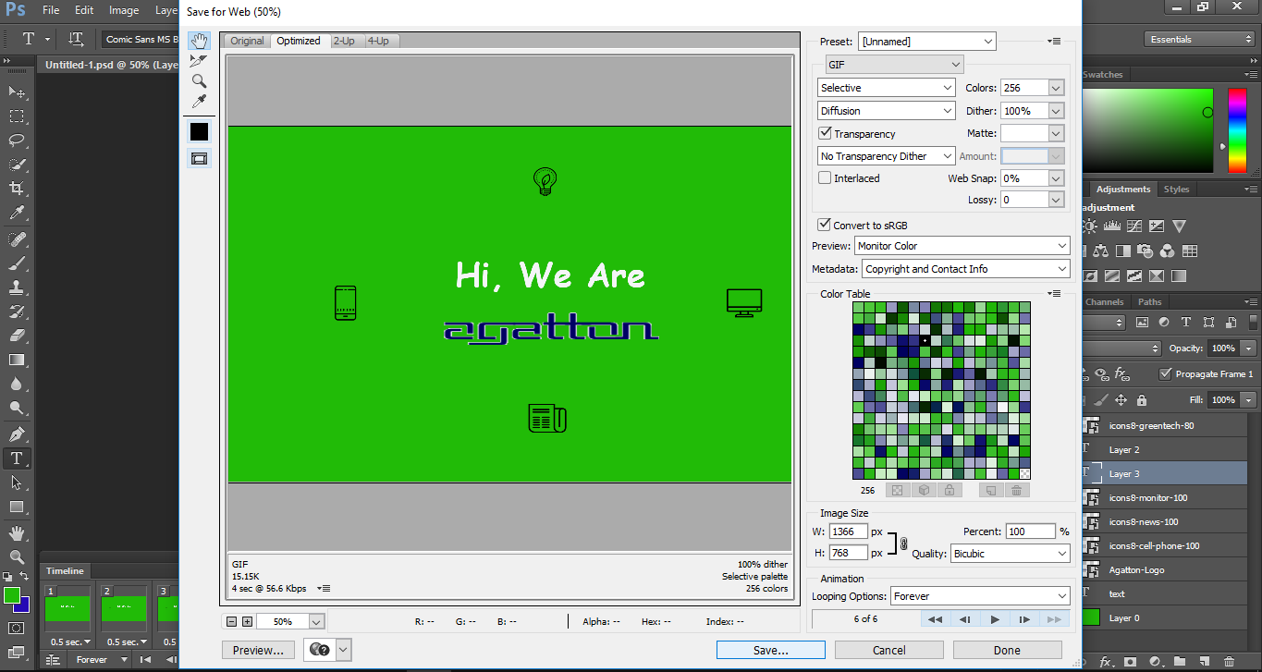
Task: Select the Clone Stamp tool
Action: [x=17, y=287]
